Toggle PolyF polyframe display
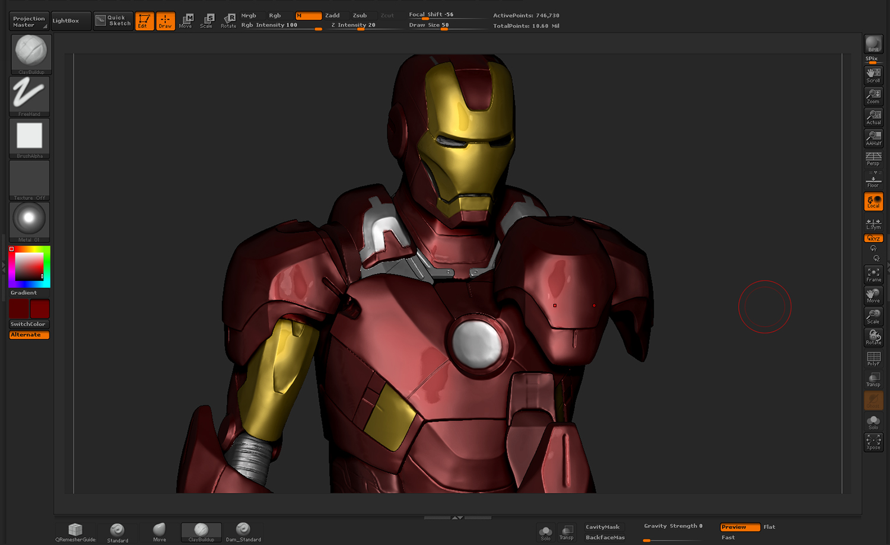Image resolution: width=890 pixels, height=545 pixels. 873,359
